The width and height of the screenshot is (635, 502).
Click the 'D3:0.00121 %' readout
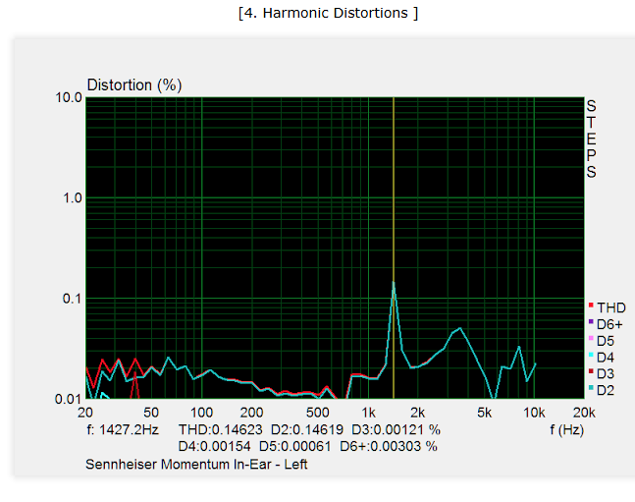pos(397,429)
